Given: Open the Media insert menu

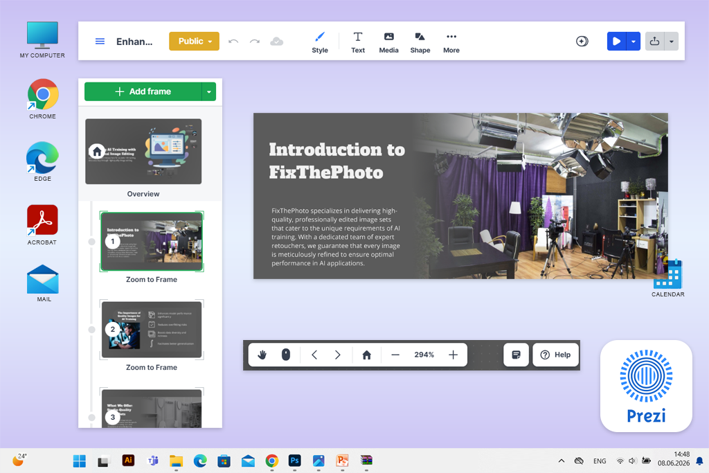Looking at the screenshot, I should click(388, 42).
